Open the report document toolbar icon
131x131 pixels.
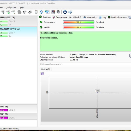click(x=36, y=12)
